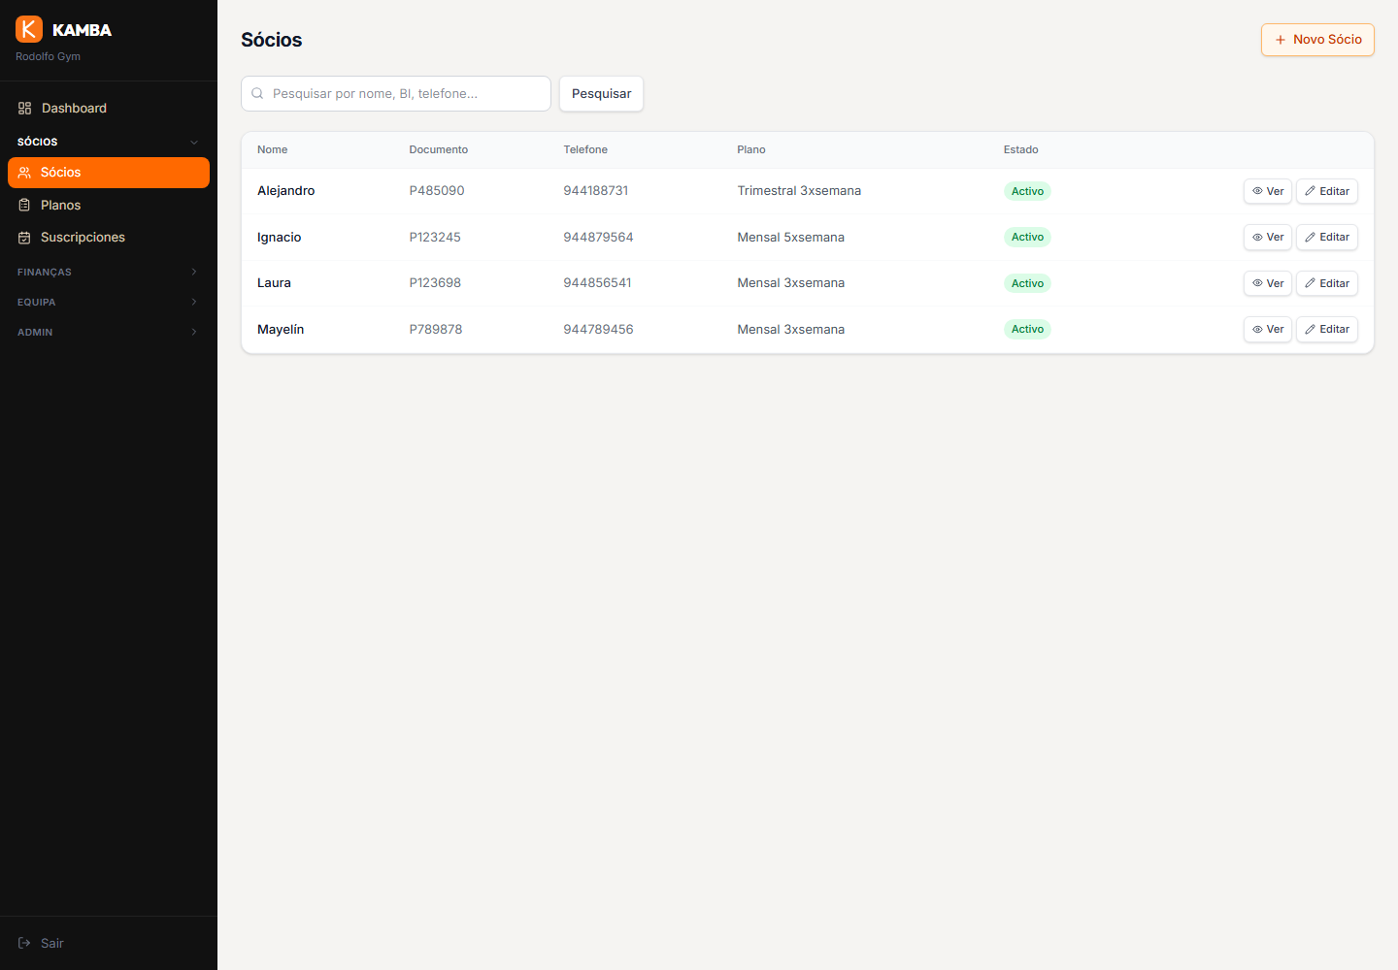Click phone number 944188731
This screenshot has height=970, width=1398.
click(596, 191)
